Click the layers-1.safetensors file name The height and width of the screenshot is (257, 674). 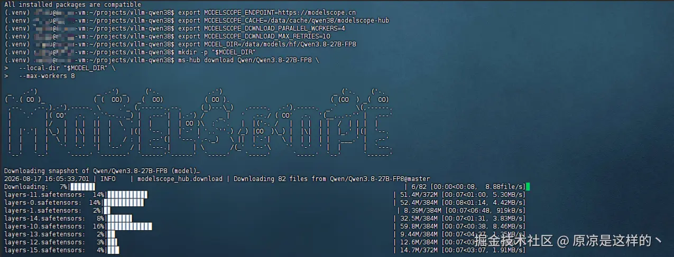(42, 211)
